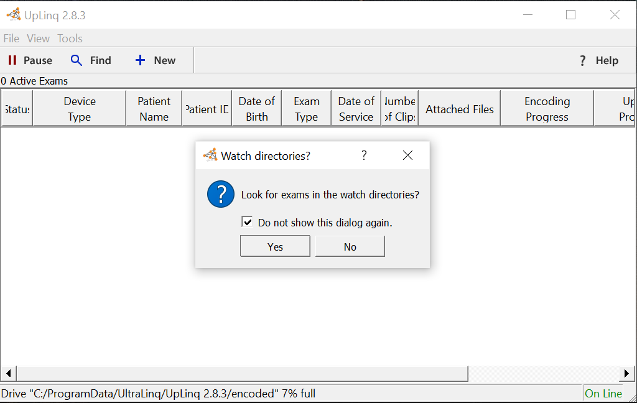Click the UpLinq app icon in title bar
The image size is (637, 403).
(14, 15)
